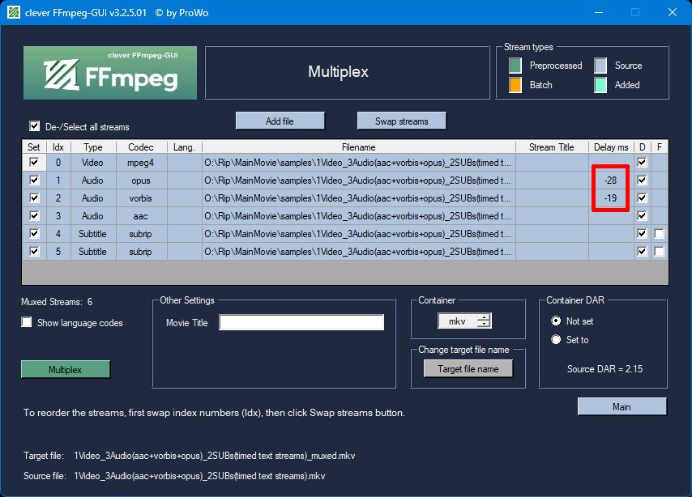The height and width of the screenshot is (497, 692).
Task: Click Muxed Streams: 6 label
Action: click(x=57, y=302)
